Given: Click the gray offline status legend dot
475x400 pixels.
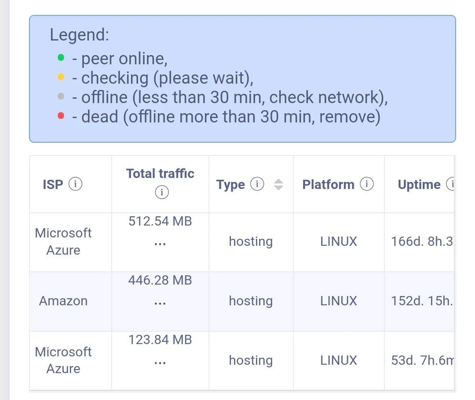Looking at the screenshot, I should tap(61, 96).
